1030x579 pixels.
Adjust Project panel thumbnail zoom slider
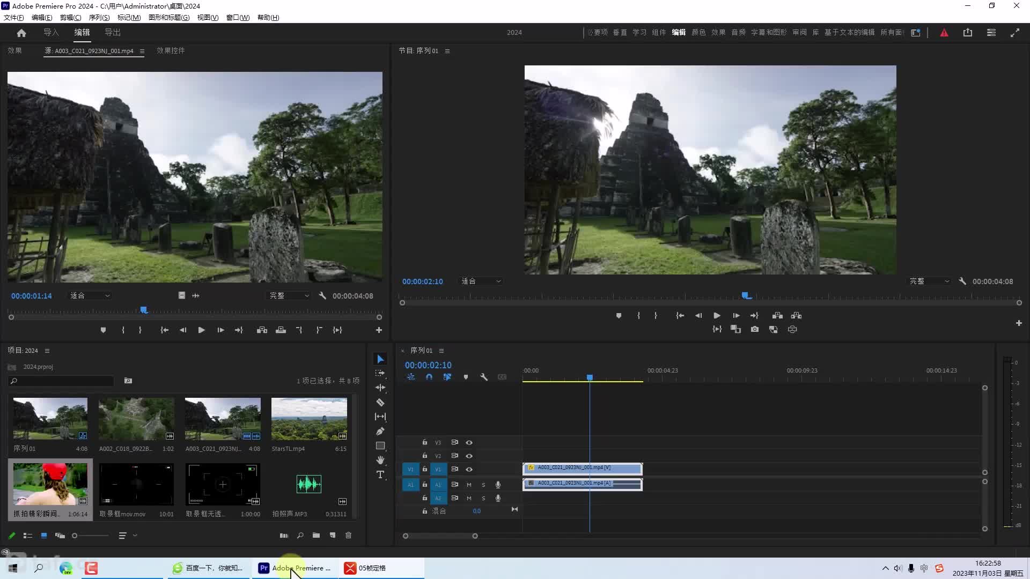(x=91, y=535)
